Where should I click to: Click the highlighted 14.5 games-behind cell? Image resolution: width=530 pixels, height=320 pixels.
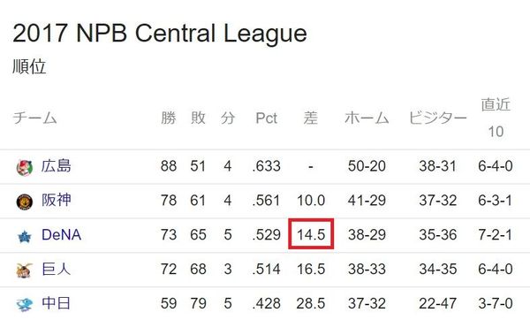pos(311,234)
